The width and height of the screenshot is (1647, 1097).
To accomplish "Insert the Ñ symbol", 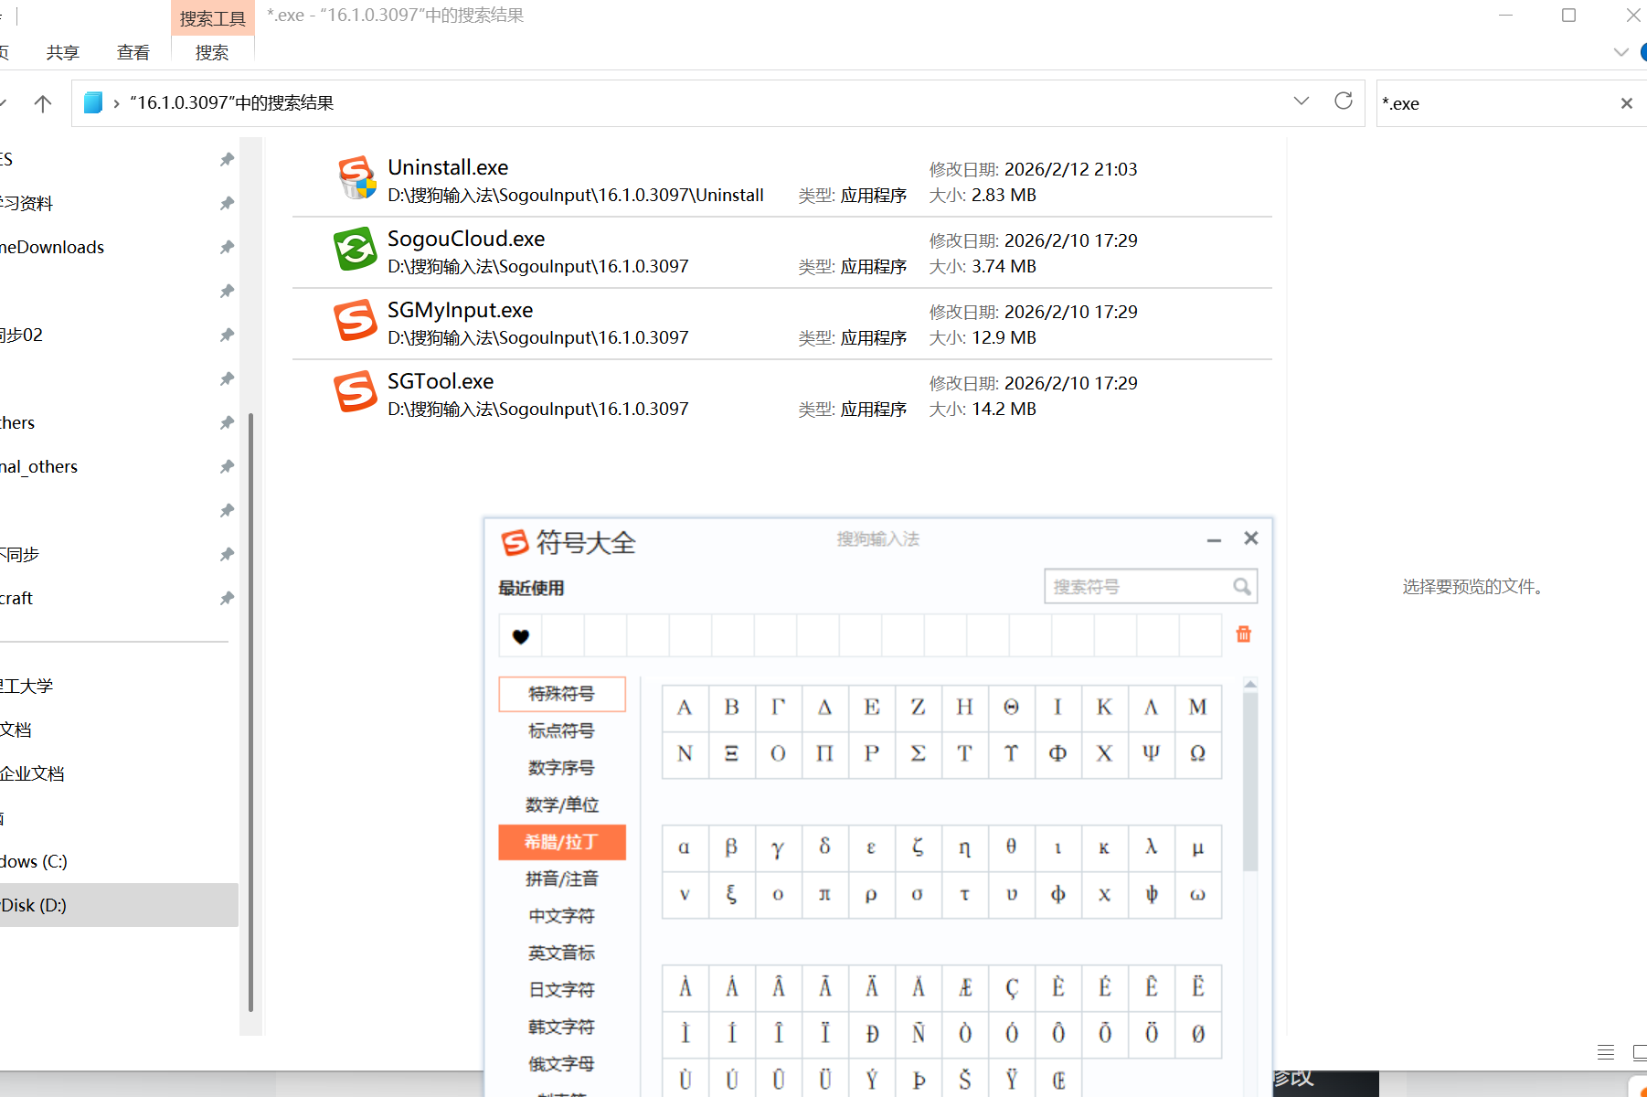I will (x=918, y=1034).
